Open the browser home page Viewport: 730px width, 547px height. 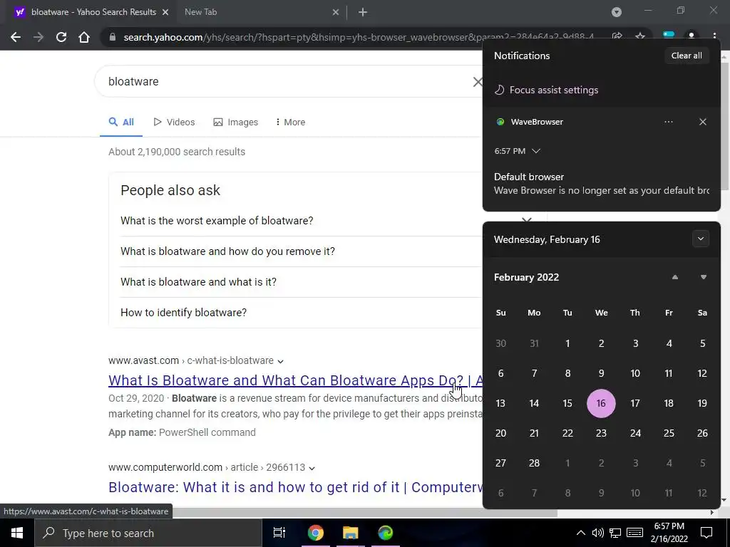point(84,37)
